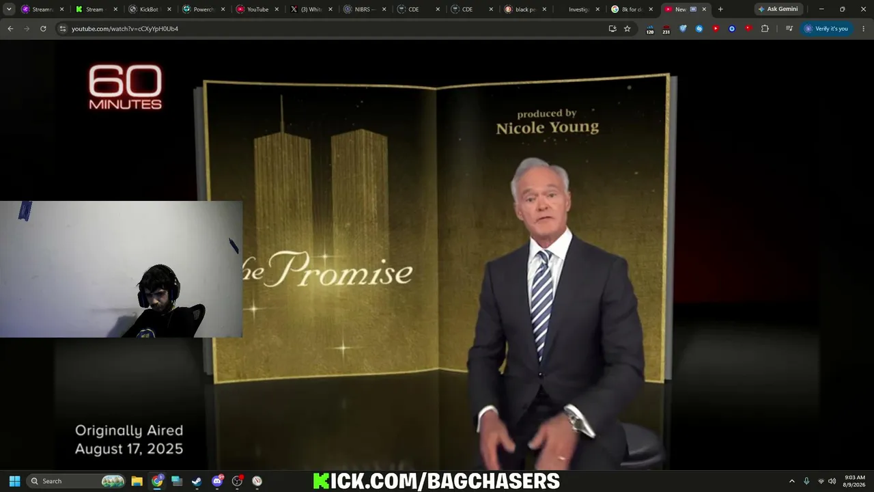Reload the YouTube page
This screenshot has width=874, height=492.
[x=43, y=29]
